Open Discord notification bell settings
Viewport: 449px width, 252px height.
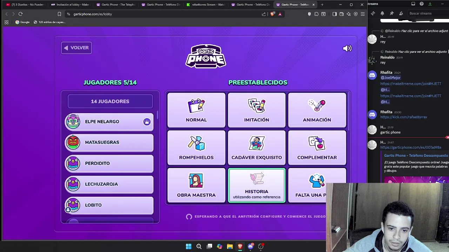[x=382, y=13]
